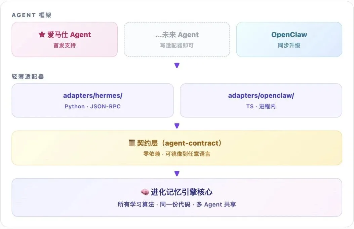Click the AGENT 框架 section heading

pos(32,15)
